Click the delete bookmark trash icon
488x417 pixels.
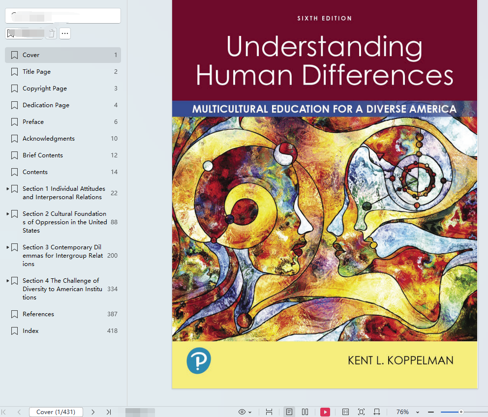[x=52, y=33]
